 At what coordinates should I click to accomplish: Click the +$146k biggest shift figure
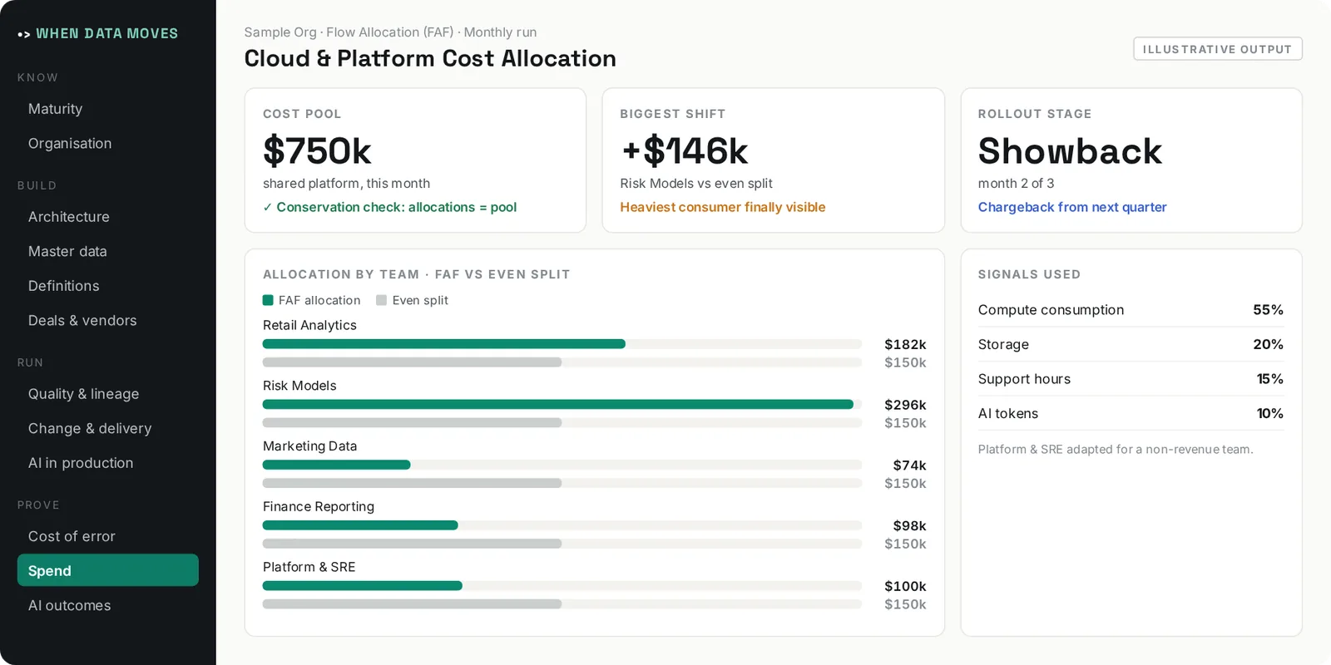point(684,151)
